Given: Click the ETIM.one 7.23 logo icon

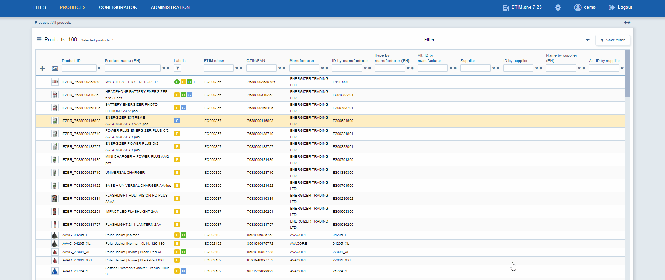Looking at the screenshot, I should (506, 7).
